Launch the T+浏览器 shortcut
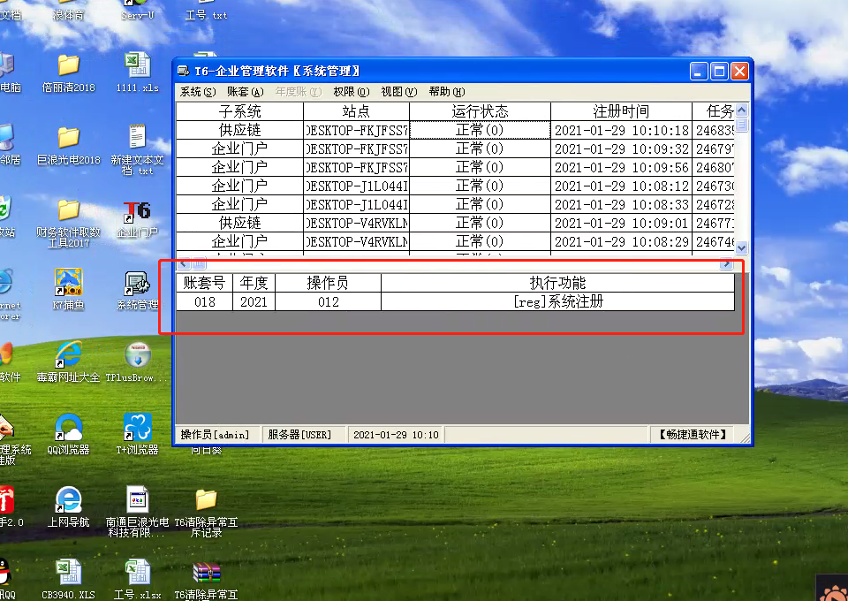Screen dimensions: 848x601 [x=138, y=428]
